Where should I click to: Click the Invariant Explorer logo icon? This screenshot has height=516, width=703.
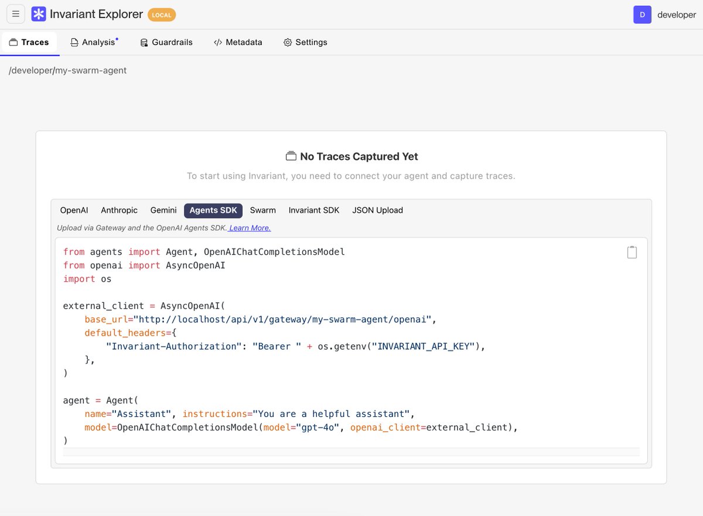pyautogui.click(x=39, y=14)
